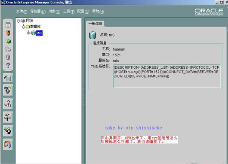Click the blue question mark help icon
The height and width of the screenshot is (164, 228).
8,65
